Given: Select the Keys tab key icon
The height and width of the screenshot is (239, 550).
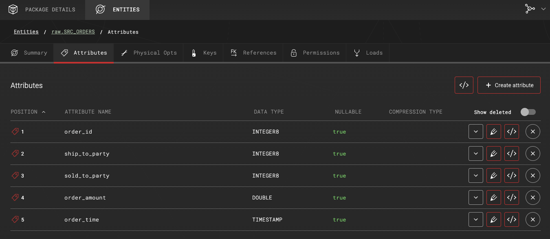Looking at the screenshot, I should (x=194, y=53).
